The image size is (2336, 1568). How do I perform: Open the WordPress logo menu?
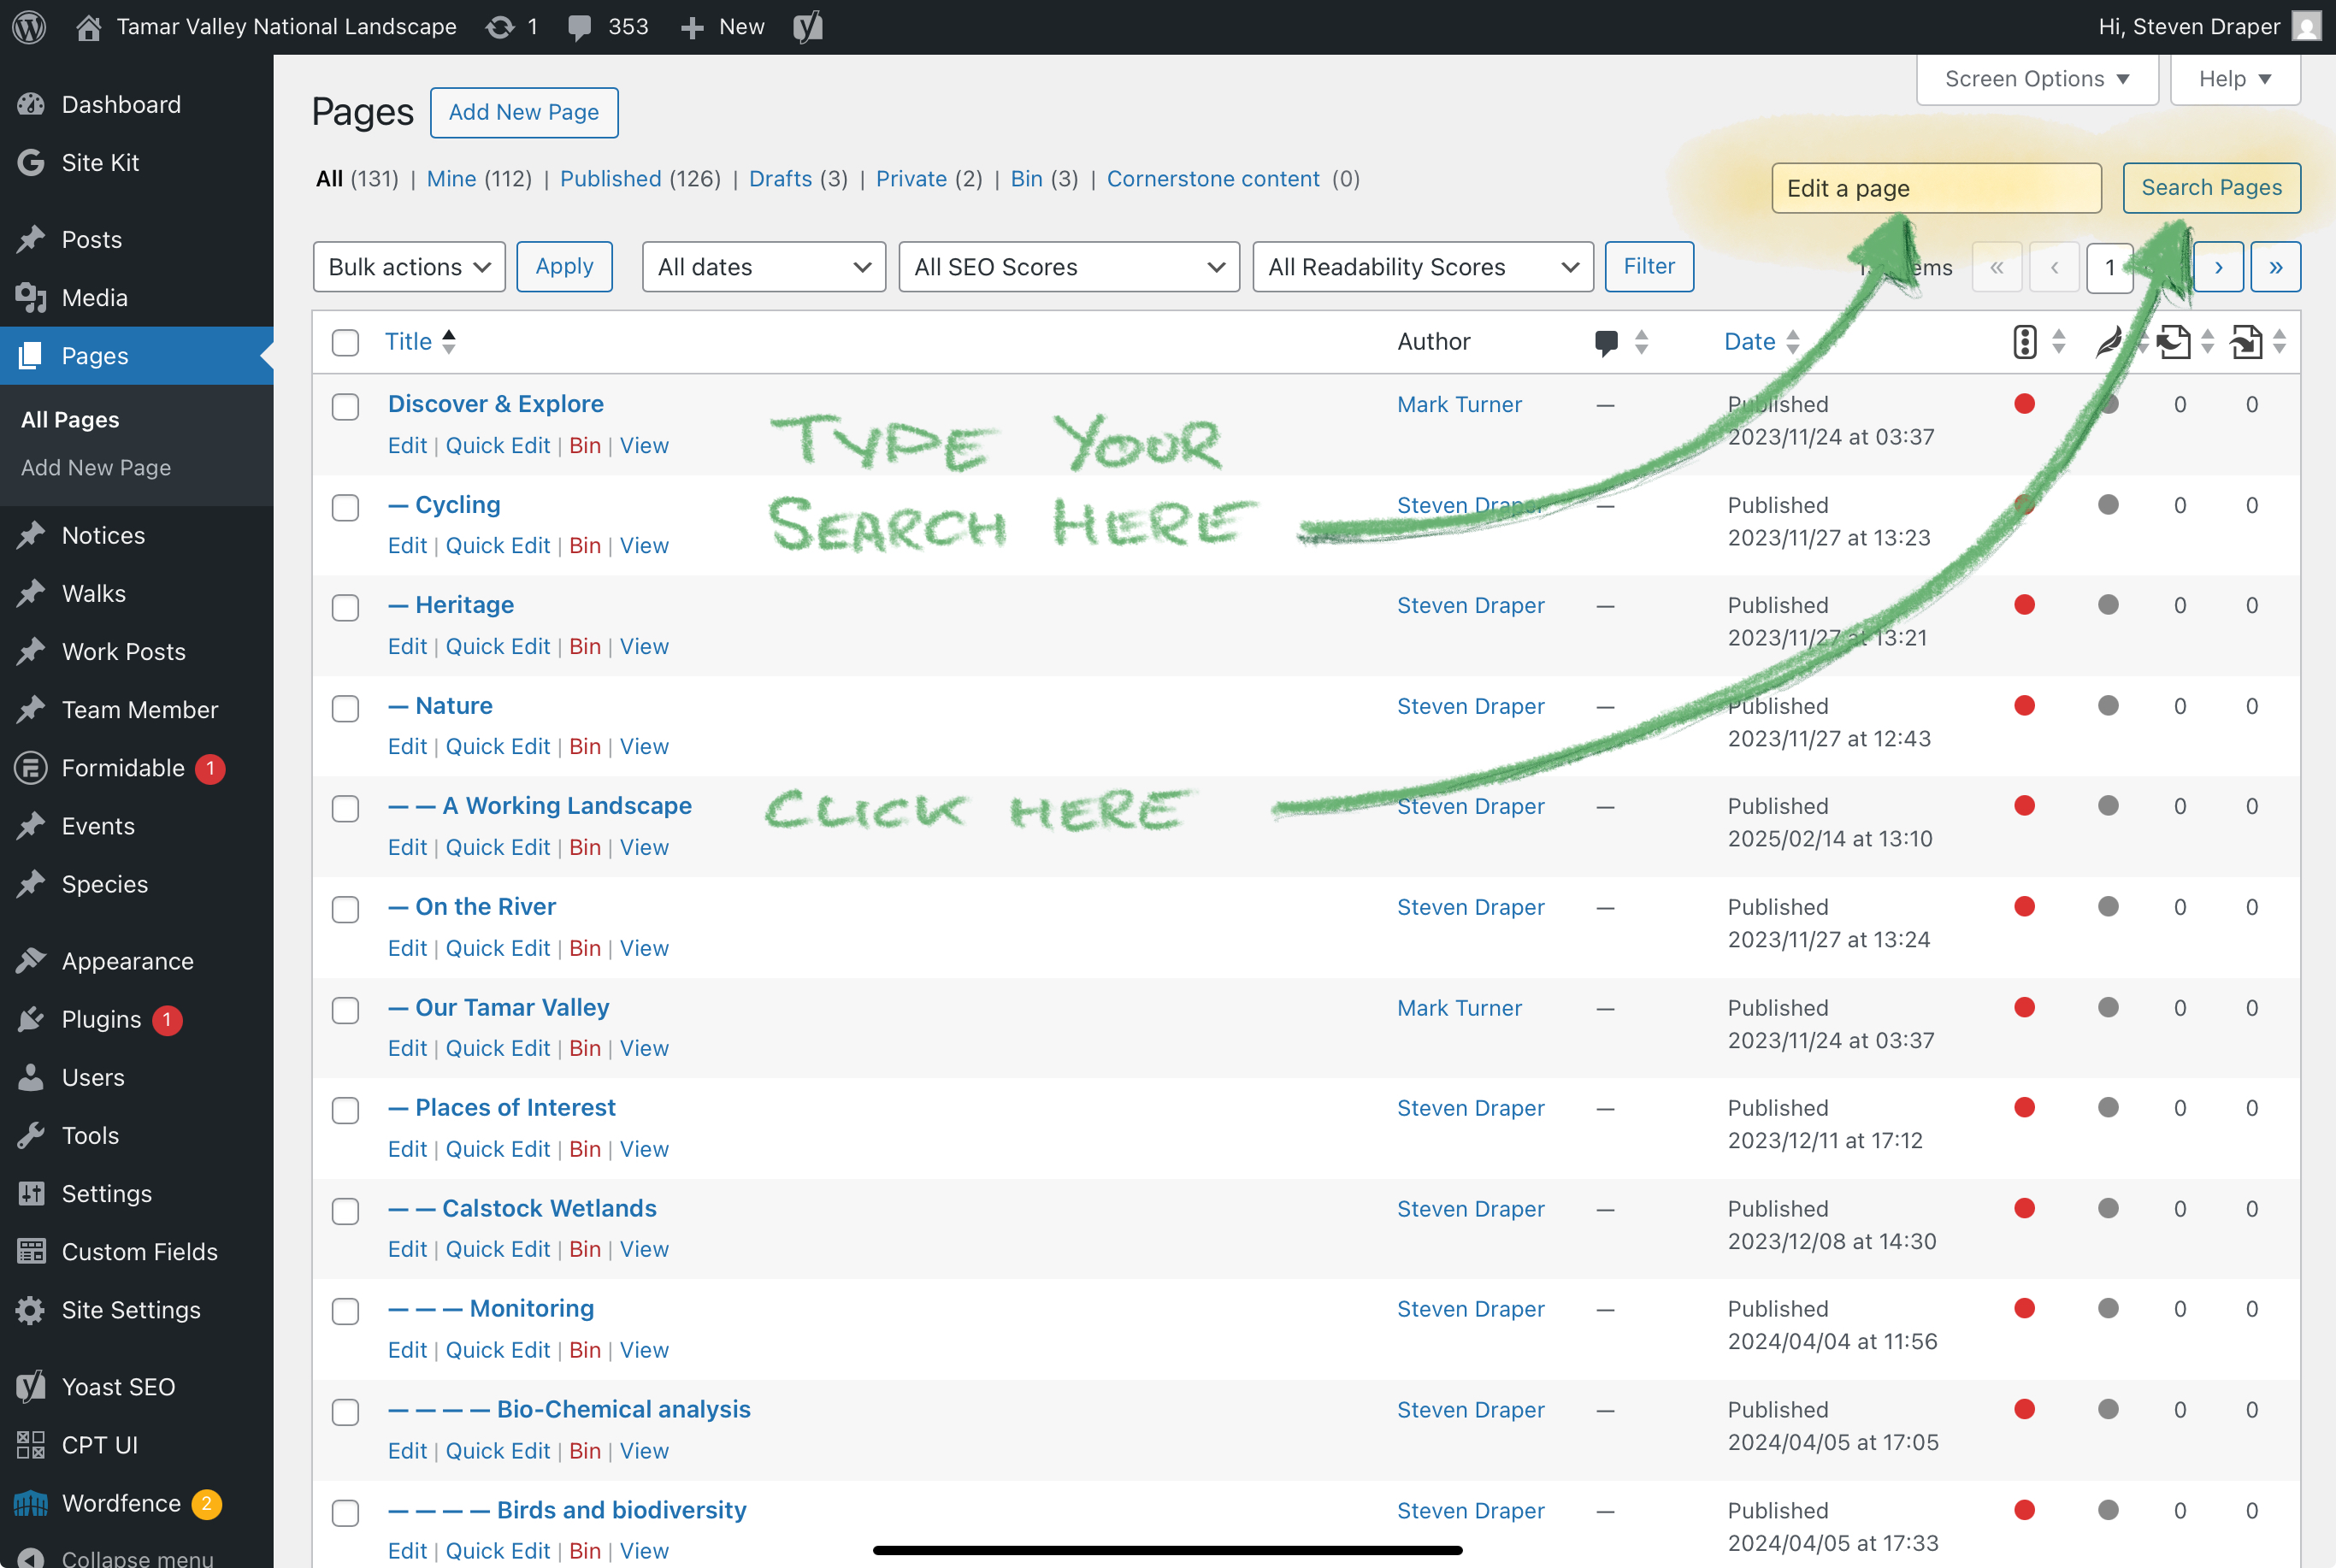coord(29,27)
